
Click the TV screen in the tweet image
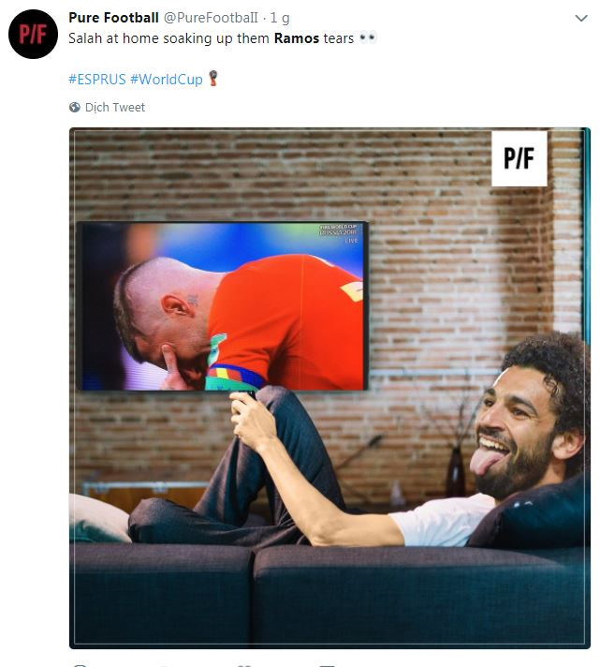click(x=223, y=305)
